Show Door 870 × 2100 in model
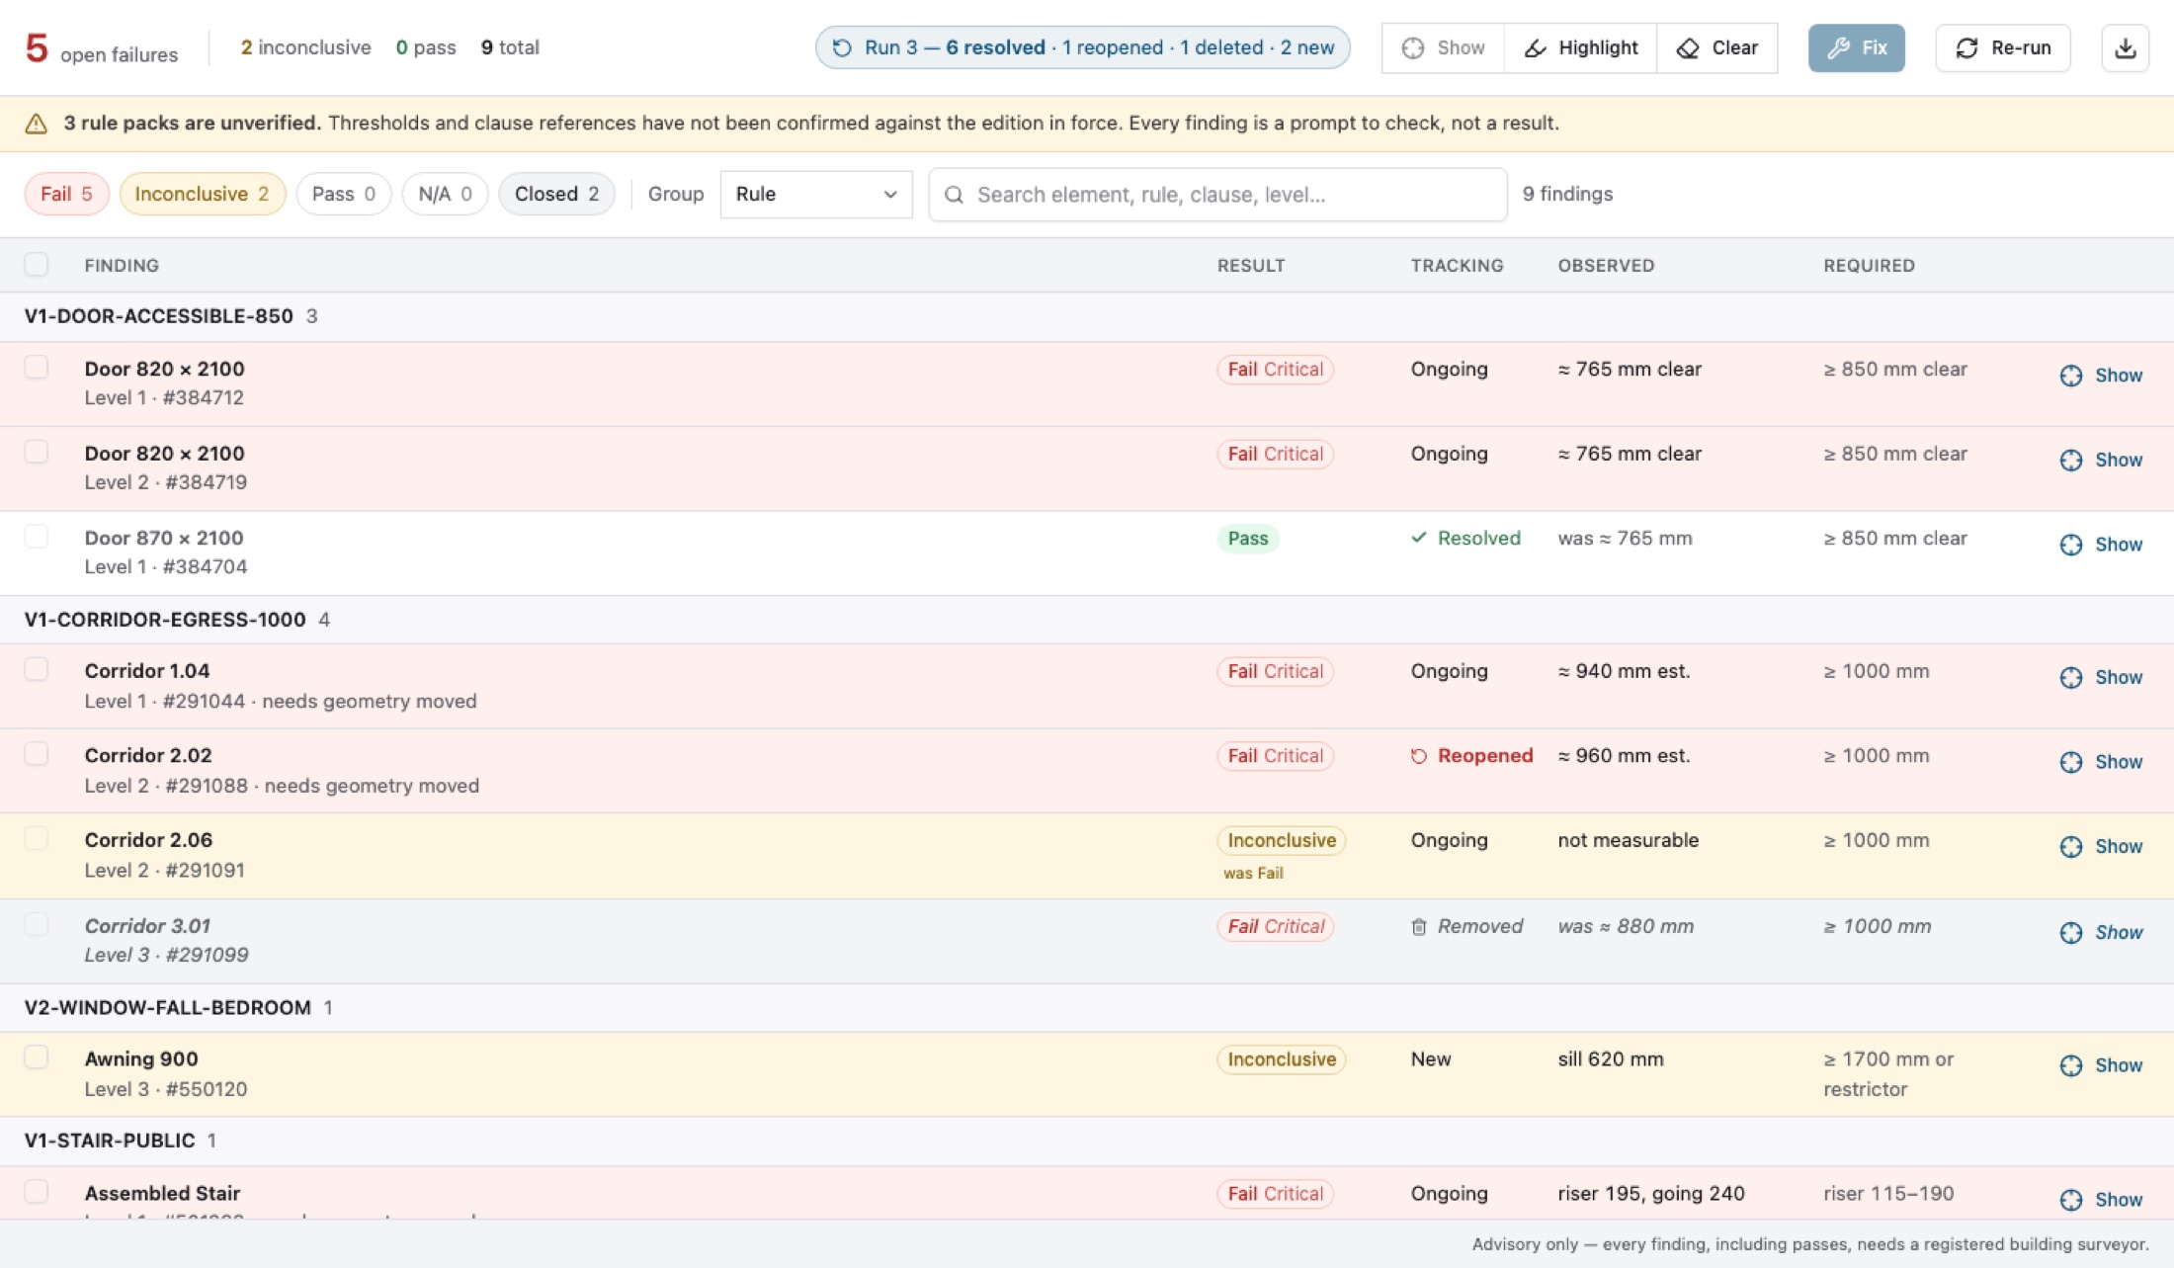The height and width of the screenshot is (1268, 2174). [x=2101, y=545]
